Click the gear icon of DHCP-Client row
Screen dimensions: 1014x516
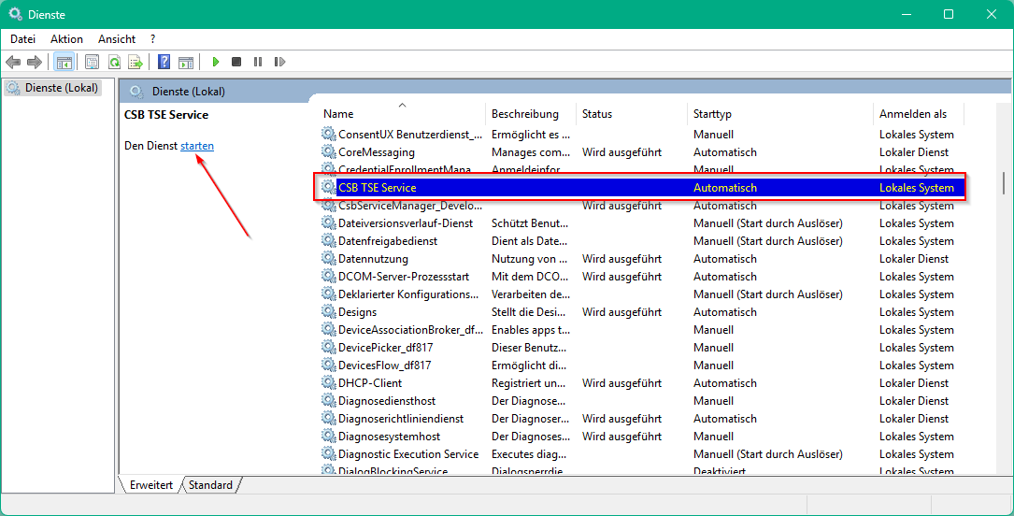(329, 383)
